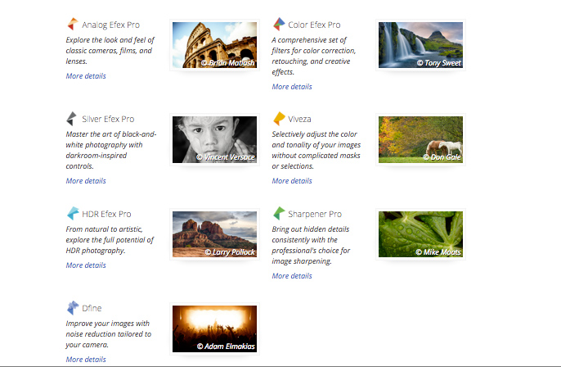Viewport: 561px width, 367px height.
Task: Click the description 'From natural to artistic'
Action: pos(110,240)
